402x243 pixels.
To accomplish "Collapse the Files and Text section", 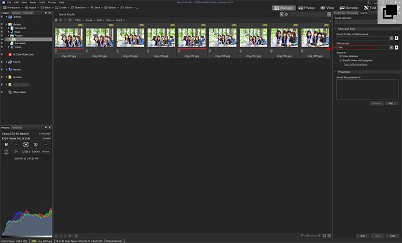I will tap(336, 29).
